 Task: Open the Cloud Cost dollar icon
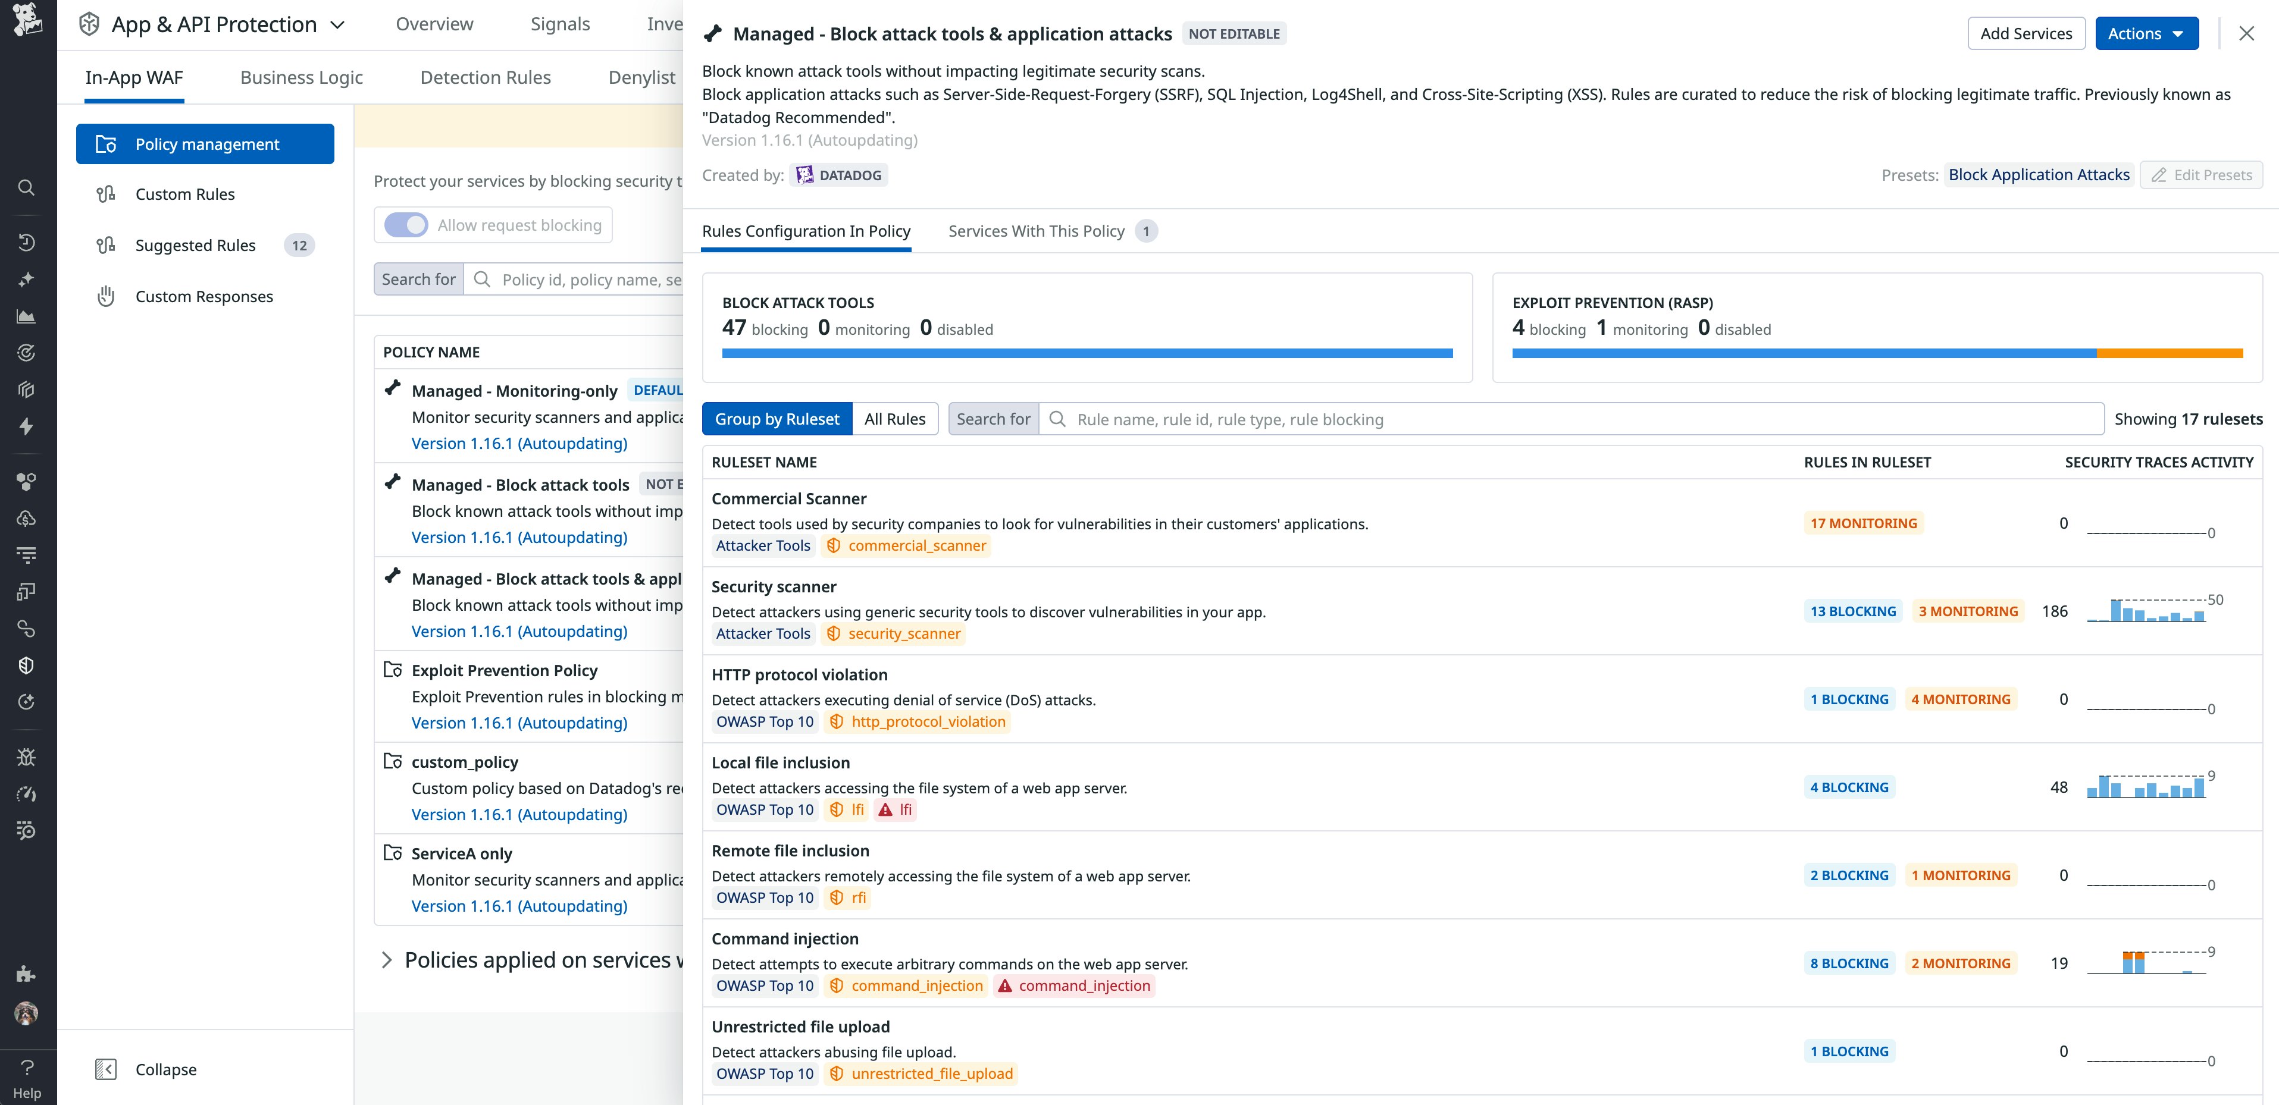tap(27, 518)
